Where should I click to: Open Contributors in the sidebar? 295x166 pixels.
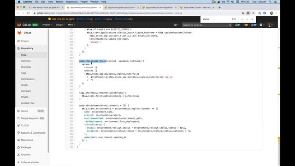click(x=28, y=79)
